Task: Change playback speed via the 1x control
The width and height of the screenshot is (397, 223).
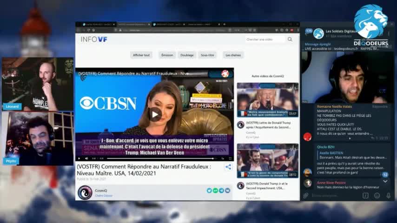Action: click(x=223, y=158)
